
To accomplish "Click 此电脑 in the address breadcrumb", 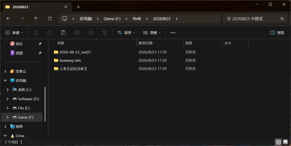I will (x=86, y=19).
